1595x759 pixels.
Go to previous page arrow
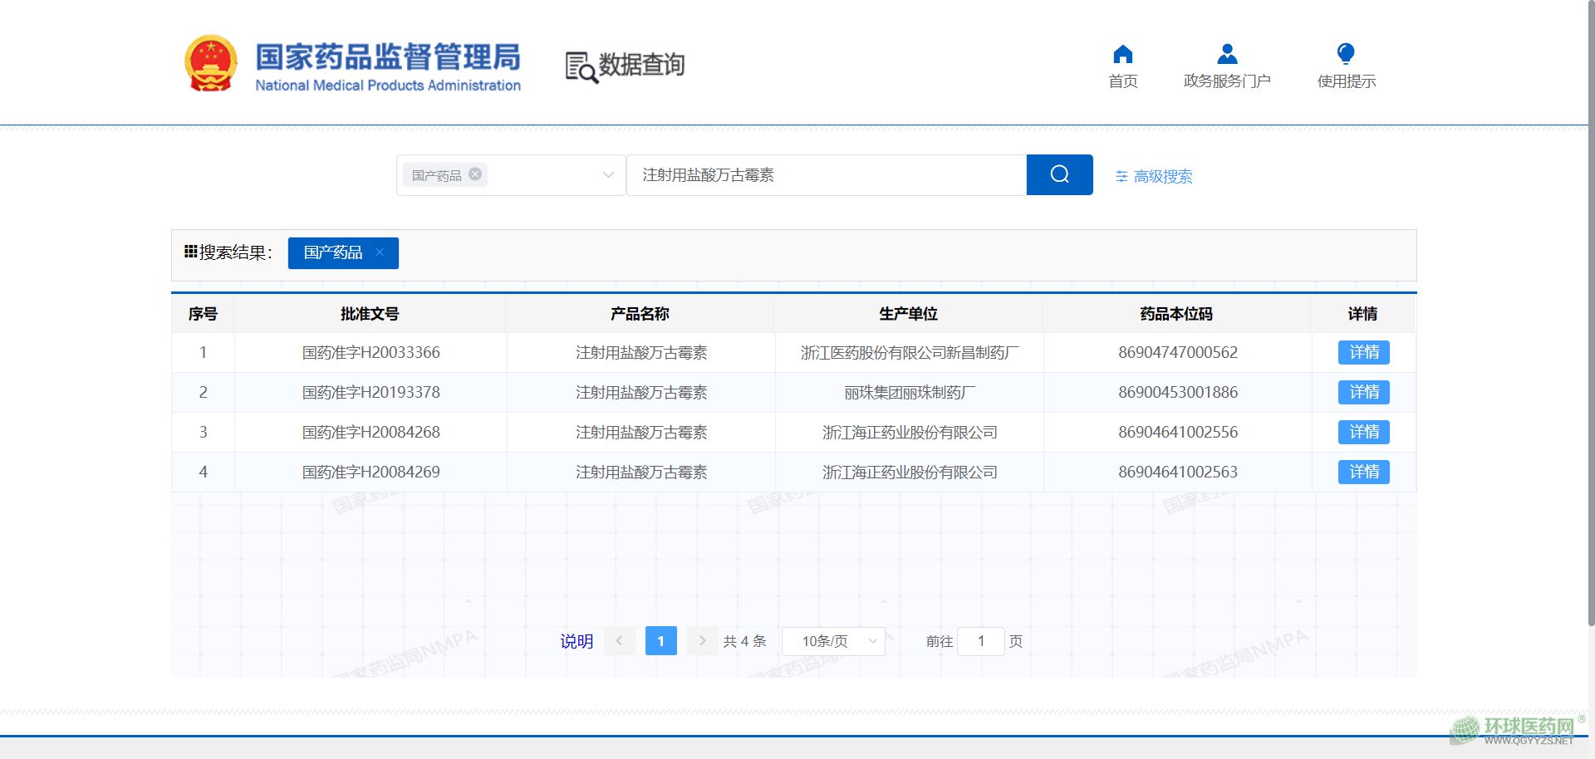[619, 641]
